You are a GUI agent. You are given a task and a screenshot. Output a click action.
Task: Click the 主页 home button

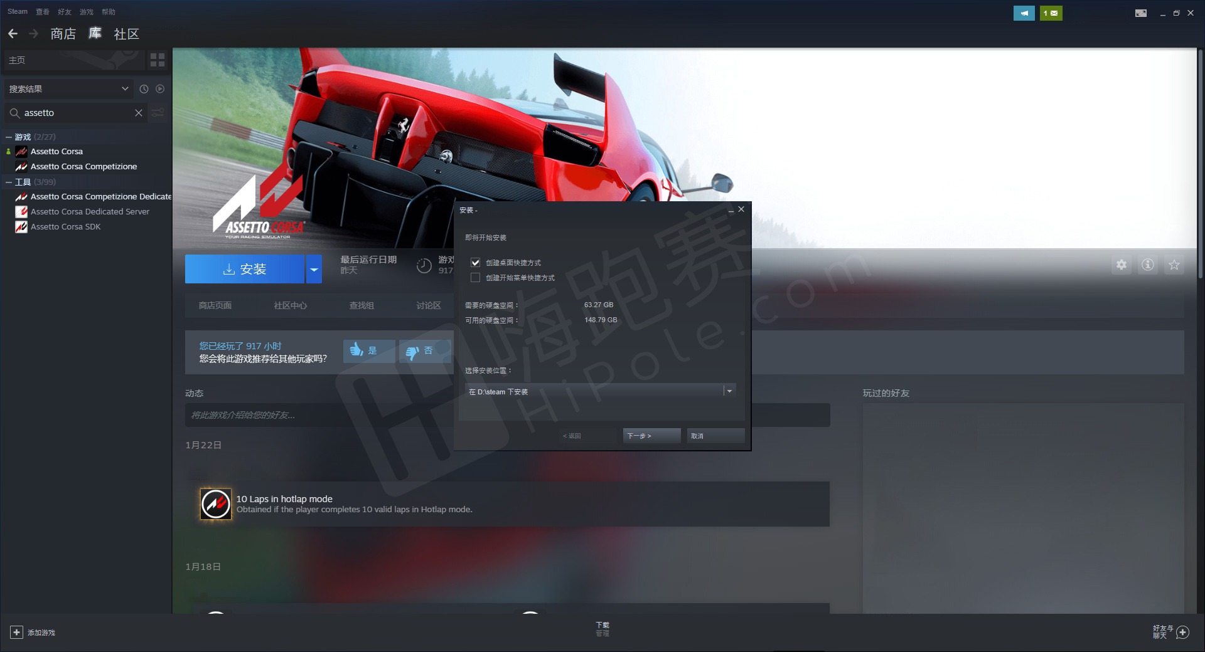[x=74, y=60]
